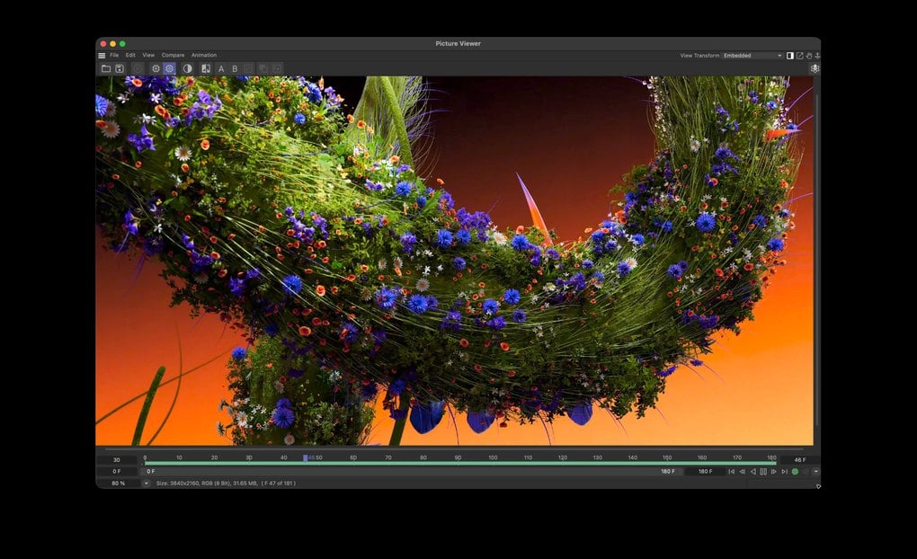The width and height of the screenshot is (917, 559).
Task: Open the Compare menu
Action: coord(173,55)
